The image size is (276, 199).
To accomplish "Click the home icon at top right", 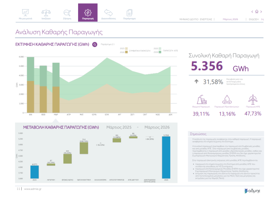I will [257, 11].
